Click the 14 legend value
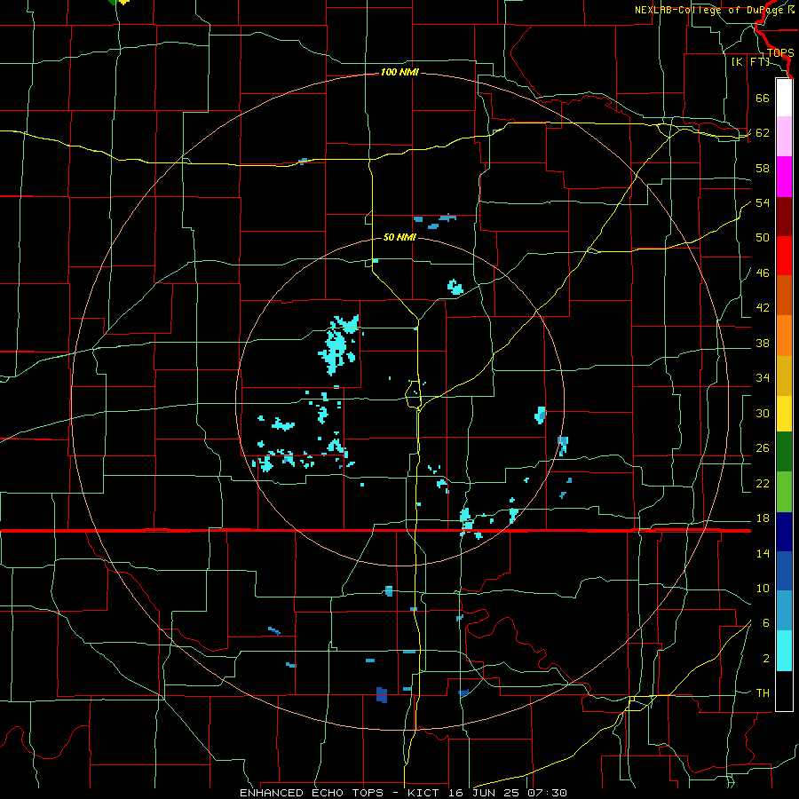Screen dimensions: 799x799 [x=763, y=554]
